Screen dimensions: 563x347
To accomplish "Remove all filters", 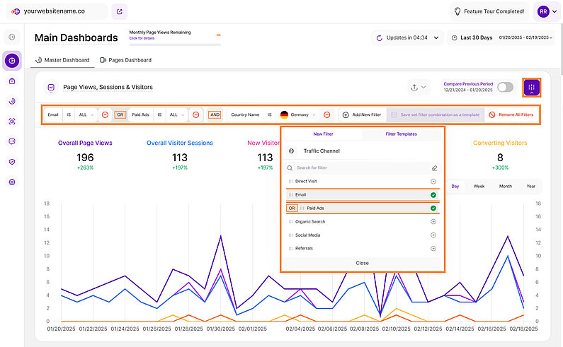I will tap(511, 114).
